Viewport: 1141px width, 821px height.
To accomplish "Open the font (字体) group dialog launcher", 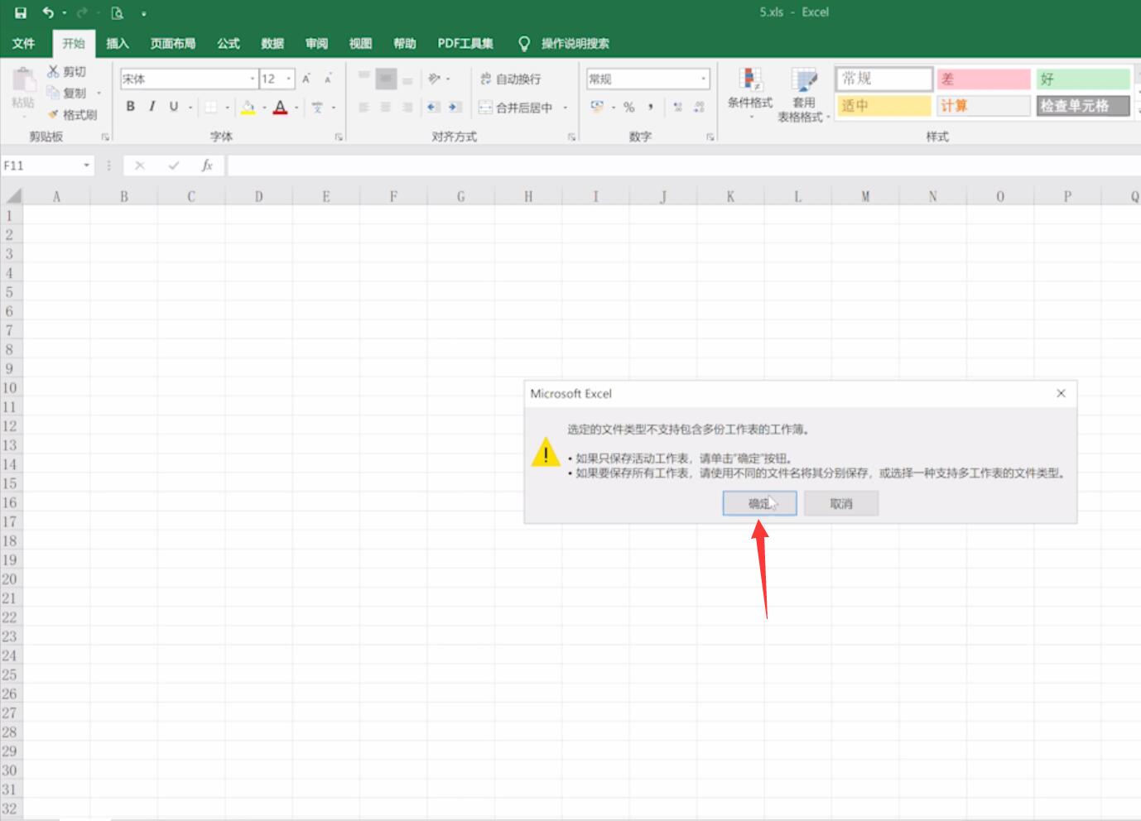I will [x=339, y=137].
